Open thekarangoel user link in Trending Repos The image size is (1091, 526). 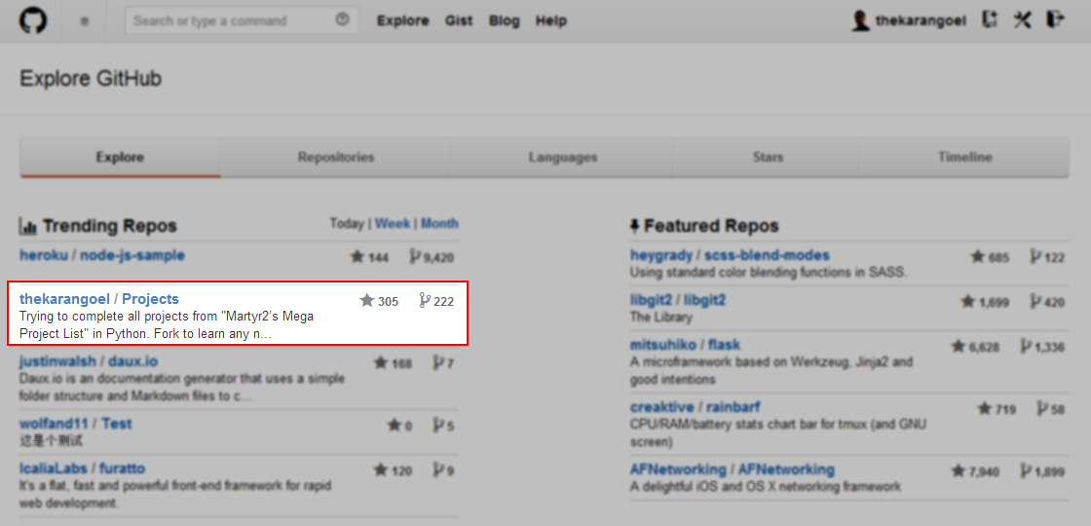tap(64, 299)
